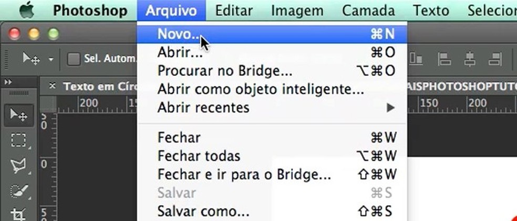Close the Texto em Círculo document tab

[52, 86]
